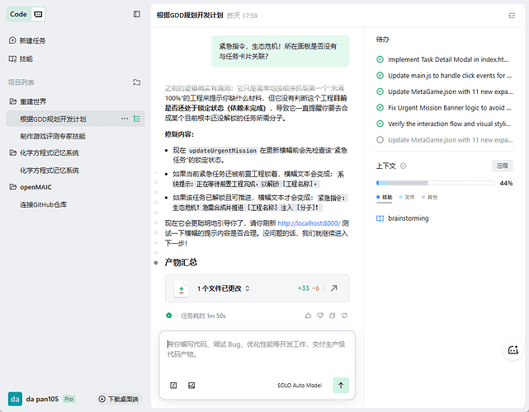The height and width of the screenshot is (412, 529).
Task: Toggle the Code mode switch at top left
Action: pyautogui.click(x=39, y=14)
